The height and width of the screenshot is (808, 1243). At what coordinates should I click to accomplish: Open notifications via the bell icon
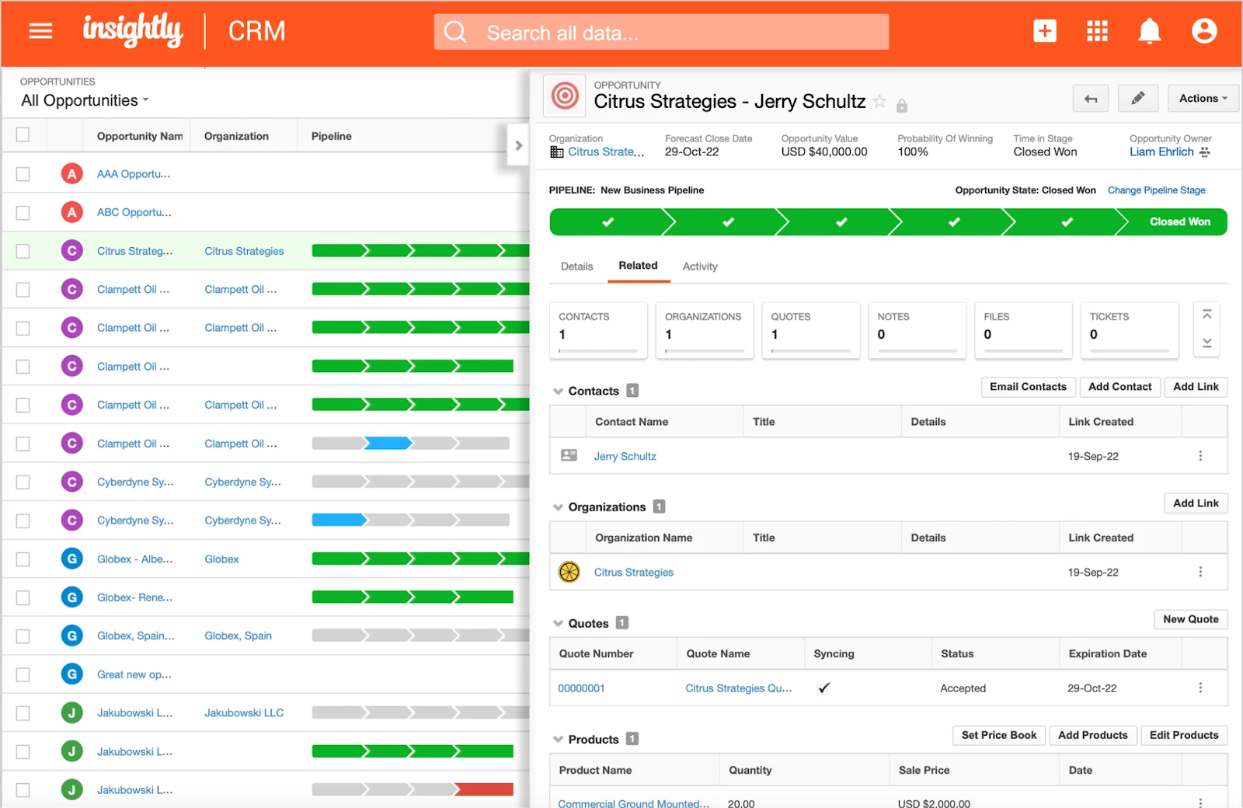1149,31
